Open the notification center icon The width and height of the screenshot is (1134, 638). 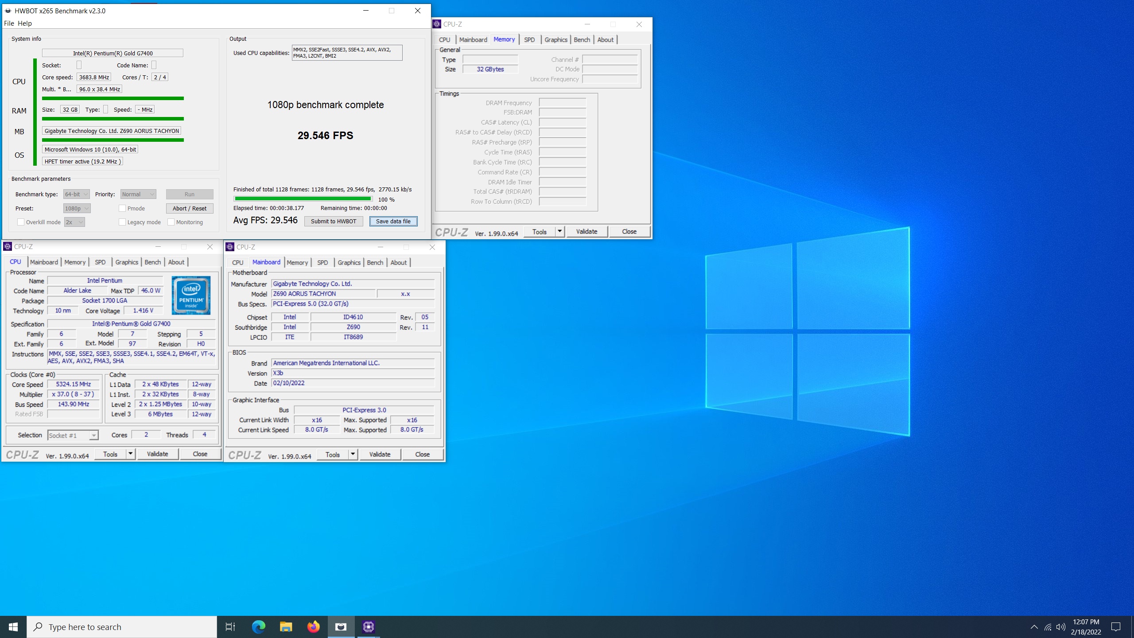1116,627
